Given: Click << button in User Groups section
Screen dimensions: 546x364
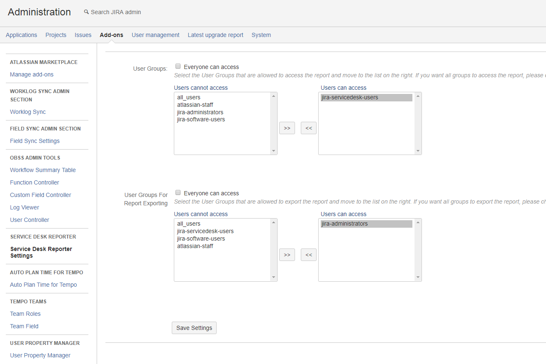Looking at the screenshot, I should point(308,128).
